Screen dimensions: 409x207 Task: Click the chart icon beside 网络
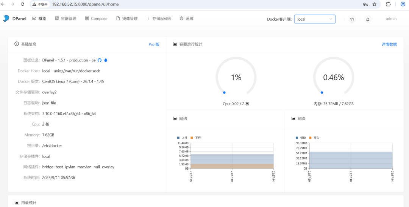click(x=175, y=119)
